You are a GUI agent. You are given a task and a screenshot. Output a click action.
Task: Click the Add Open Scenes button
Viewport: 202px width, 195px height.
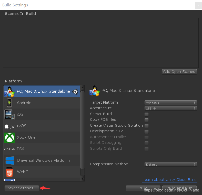coord(179,72)
